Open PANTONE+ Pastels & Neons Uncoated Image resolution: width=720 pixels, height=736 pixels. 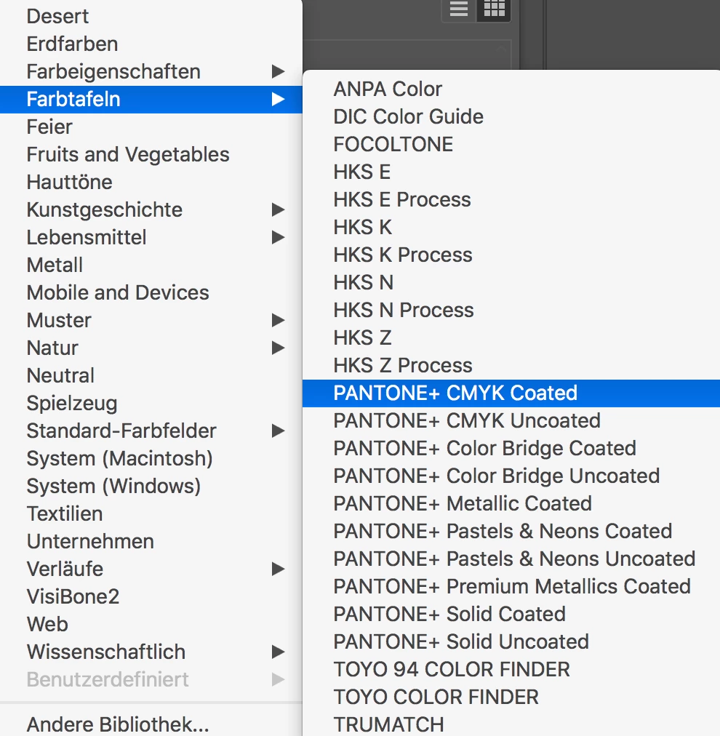pos(511,559)
